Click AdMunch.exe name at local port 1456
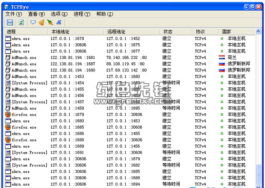The height and width of the screenshot is (188, 265). point(24,96)
